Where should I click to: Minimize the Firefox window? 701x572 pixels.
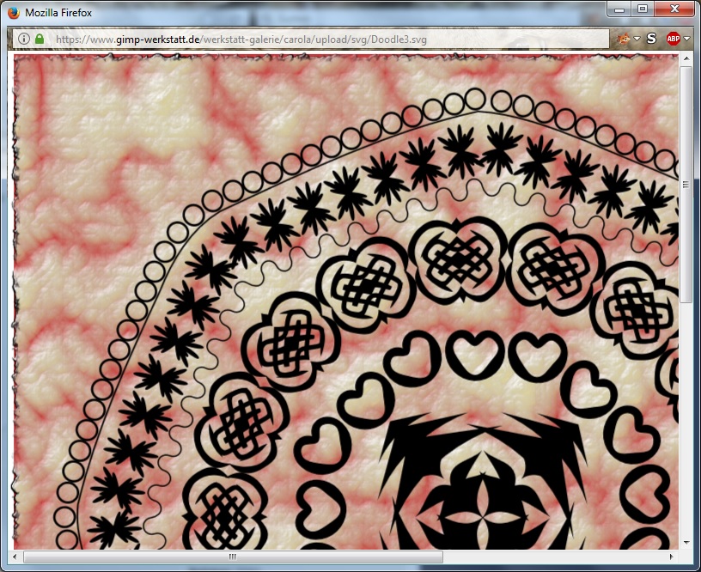[x=619, y=9]
